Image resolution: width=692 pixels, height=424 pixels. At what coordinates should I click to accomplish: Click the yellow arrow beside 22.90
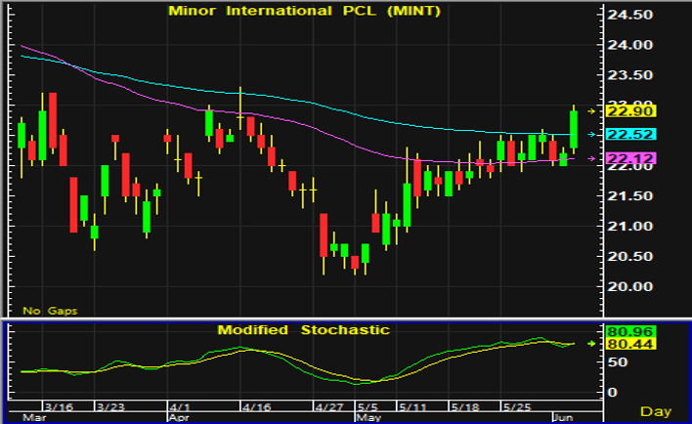[591, 111]
